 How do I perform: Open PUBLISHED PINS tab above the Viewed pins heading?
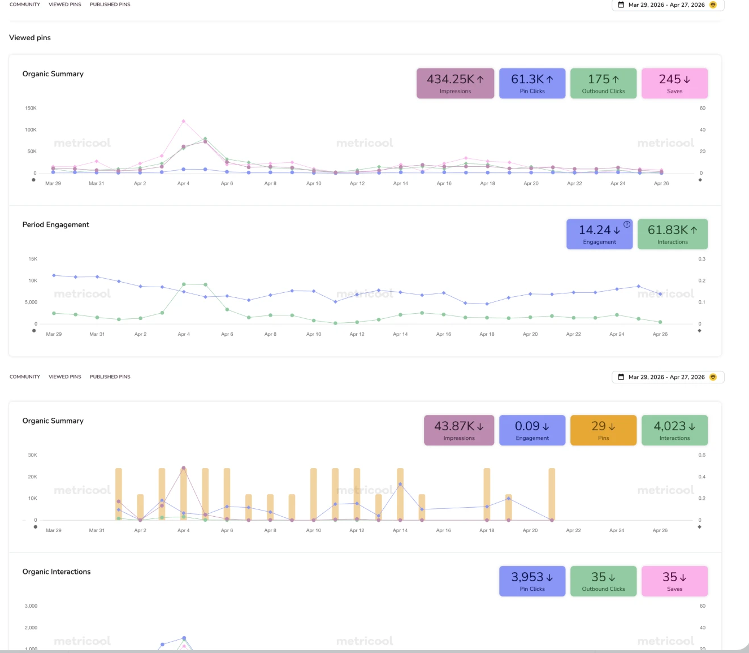tap(110, 5)
